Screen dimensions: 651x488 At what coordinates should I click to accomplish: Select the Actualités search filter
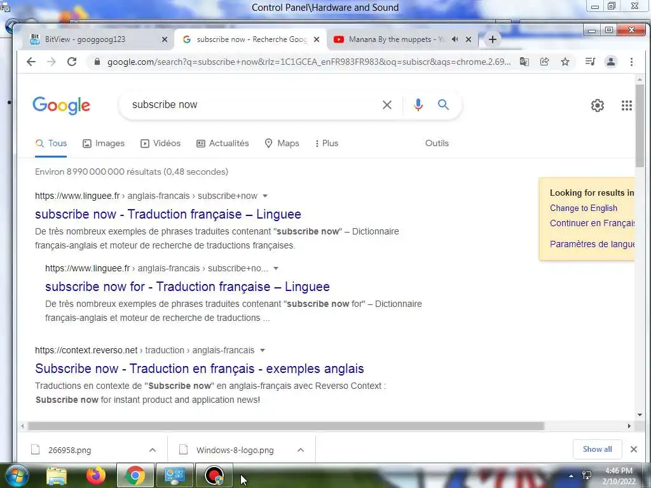pos(223,144)
